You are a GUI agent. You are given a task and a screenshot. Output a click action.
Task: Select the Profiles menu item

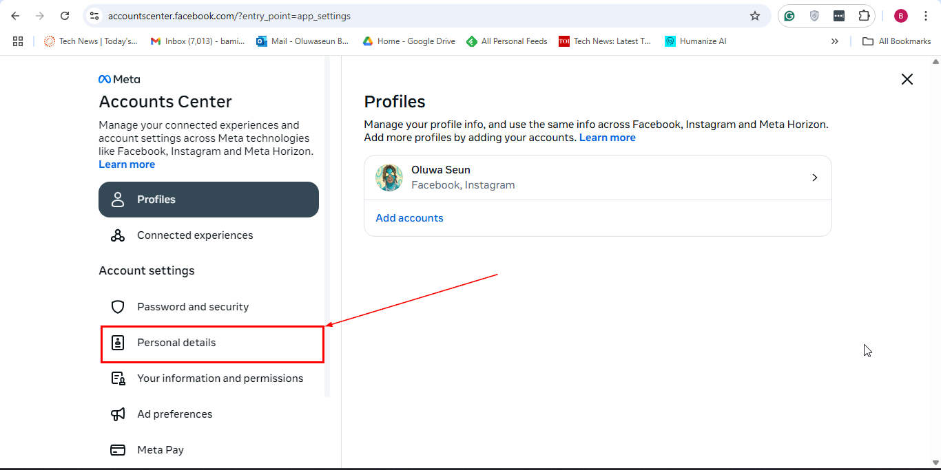tap(208, 200)
